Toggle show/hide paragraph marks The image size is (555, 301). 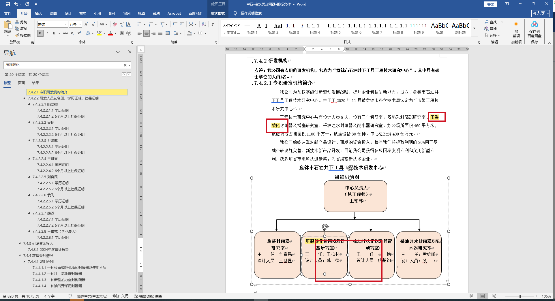pyautogui.click(x=213, y=25)
